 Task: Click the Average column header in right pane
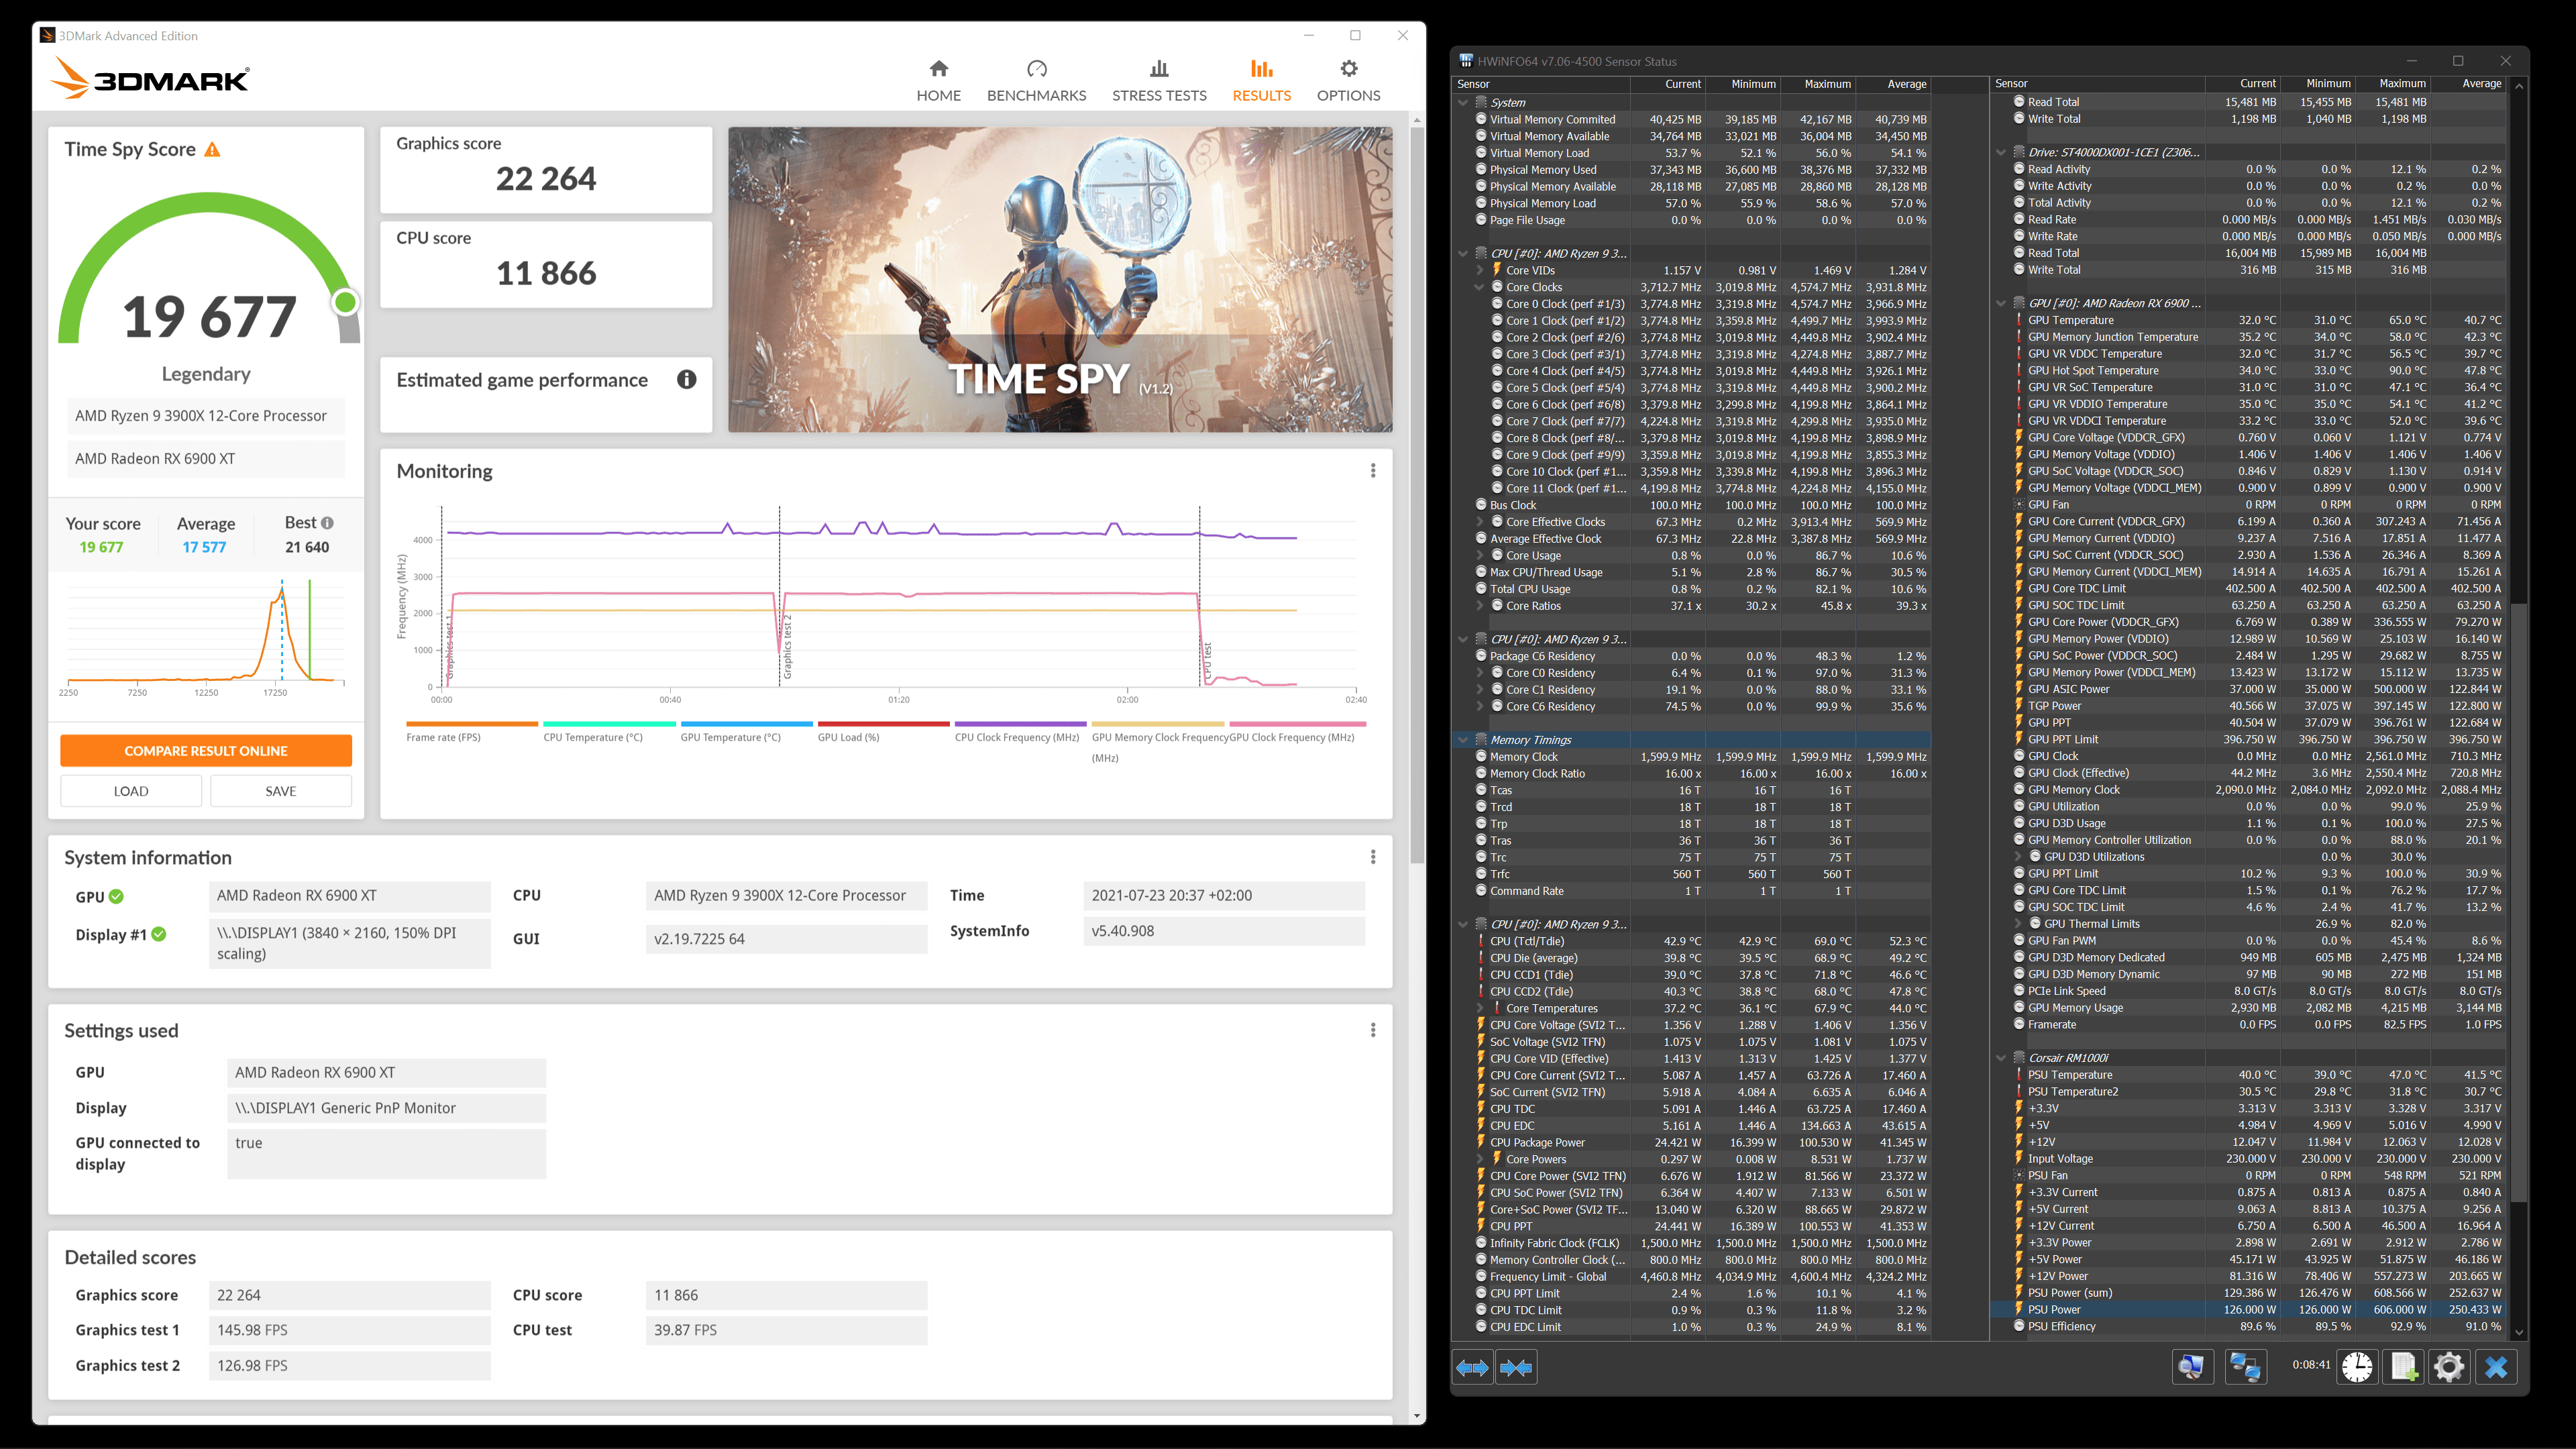(x=2469, y=84)
